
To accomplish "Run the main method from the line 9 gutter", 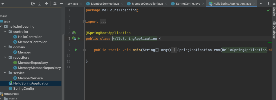I will pos(76,50).
